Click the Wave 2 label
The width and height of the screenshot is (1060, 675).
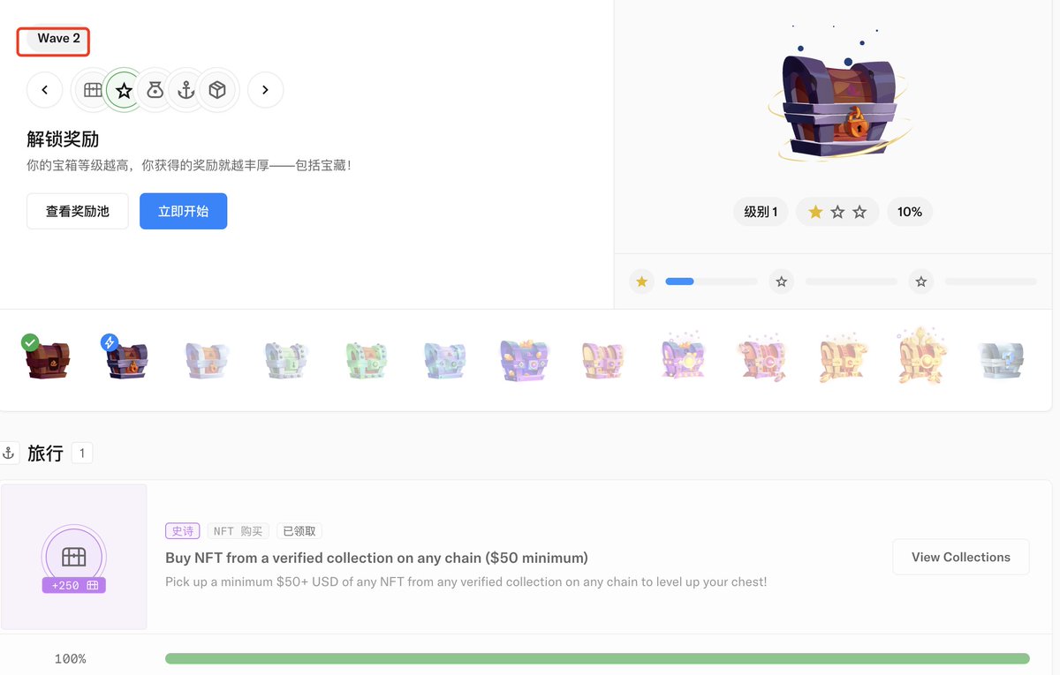click(58, 39)
